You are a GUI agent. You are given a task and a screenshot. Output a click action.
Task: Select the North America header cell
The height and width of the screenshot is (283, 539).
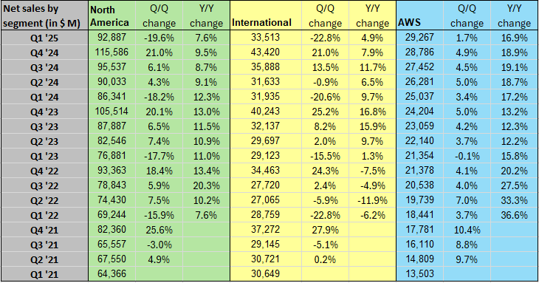pos(111,16)
